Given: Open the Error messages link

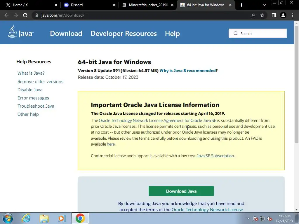Looking at the screenshot, I should 33,98.
